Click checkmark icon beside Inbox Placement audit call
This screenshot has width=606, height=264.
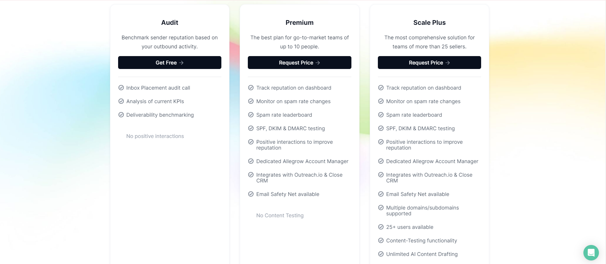click(x=121, y=88)
